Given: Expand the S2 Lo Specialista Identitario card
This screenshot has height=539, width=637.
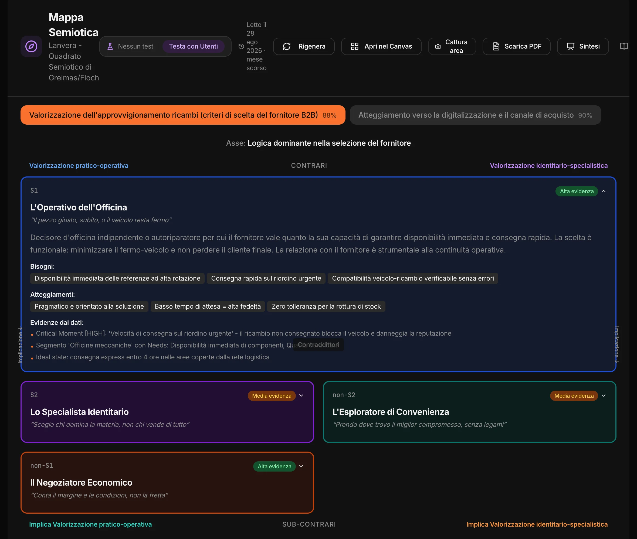Looking at the screenshot, I should coord(301,396).
